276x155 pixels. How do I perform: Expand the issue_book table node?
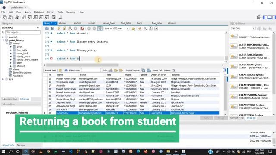tap(10, 53)
